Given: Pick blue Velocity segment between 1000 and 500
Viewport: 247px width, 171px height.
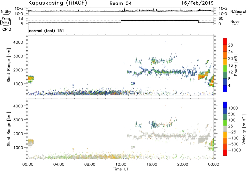Looking at the screenshot, I should (x=225, y=111).
